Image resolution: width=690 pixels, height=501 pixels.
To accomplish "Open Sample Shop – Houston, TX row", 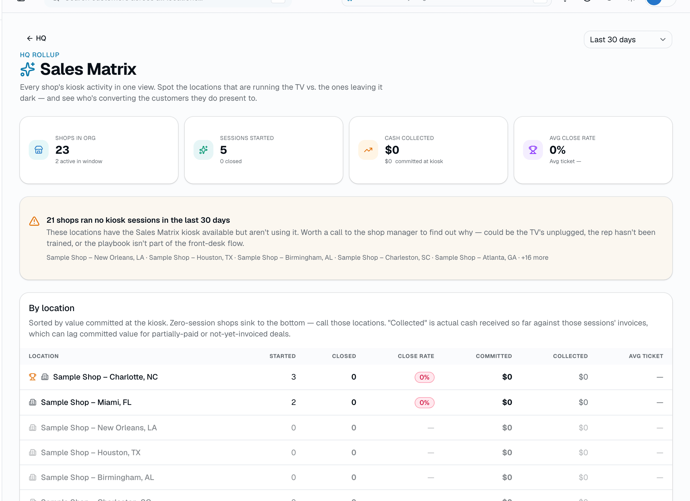I will click(346, 453).
